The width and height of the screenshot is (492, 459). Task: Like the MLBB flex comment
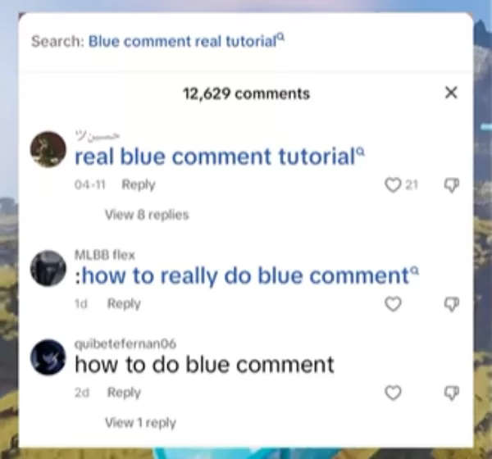coord(393,304)
